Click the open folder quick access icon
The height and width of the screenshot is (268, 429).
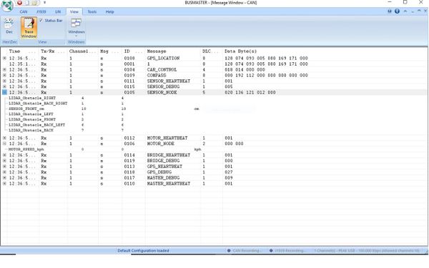[x=34, y=3]
